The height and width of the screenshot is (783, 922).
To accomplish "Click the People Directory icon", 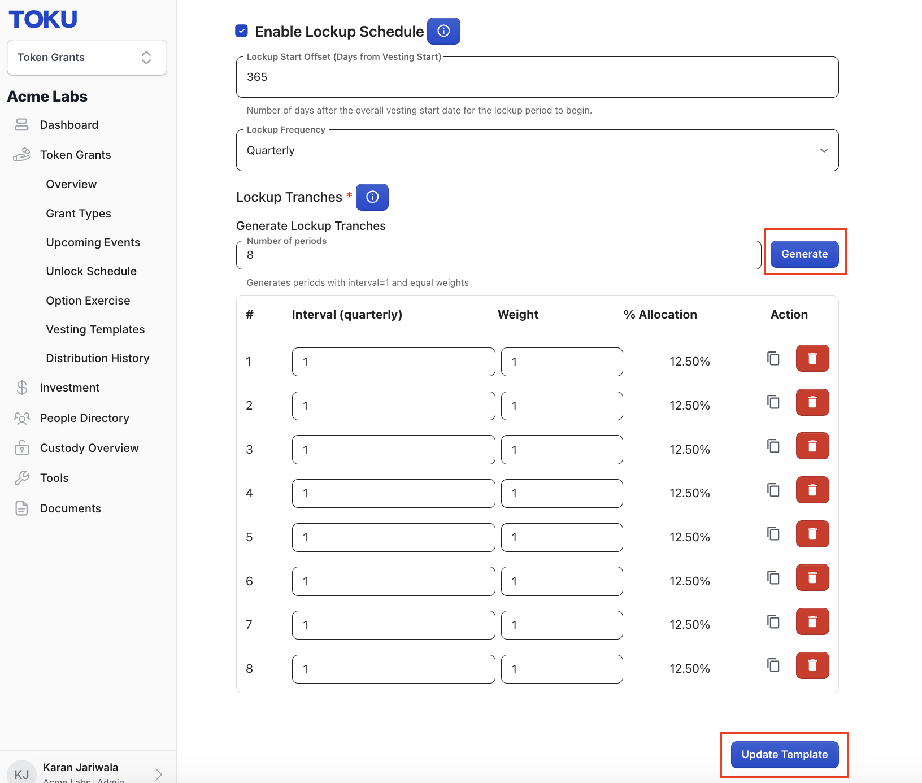I will [22, 418].
